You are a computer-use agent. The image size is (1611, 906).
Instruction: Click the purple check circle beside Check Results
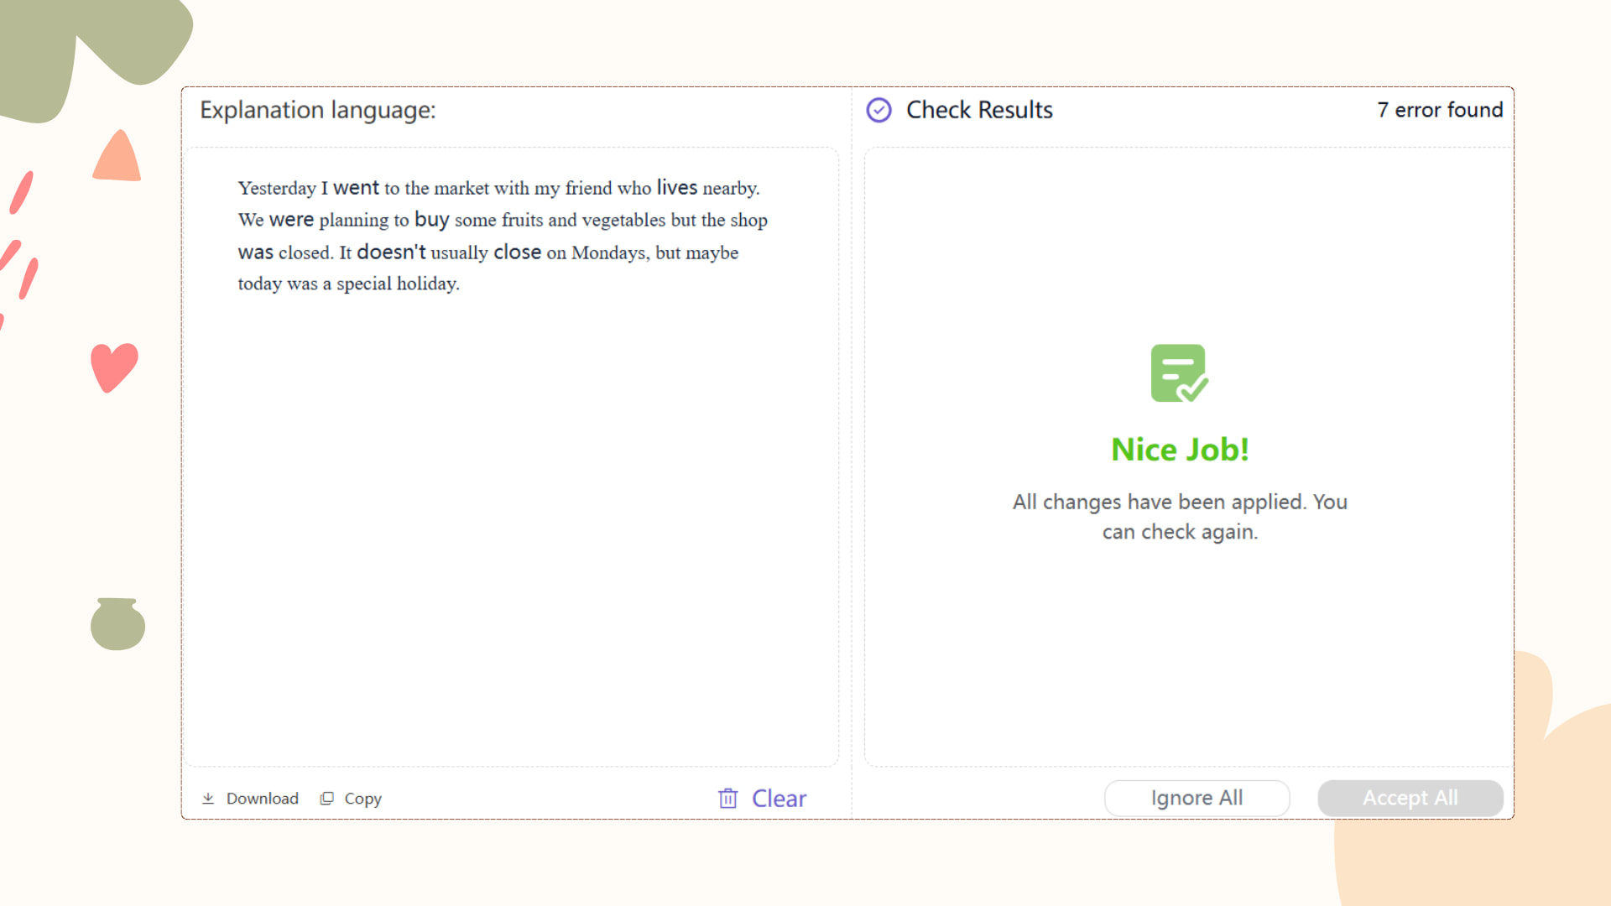[878, 110]
